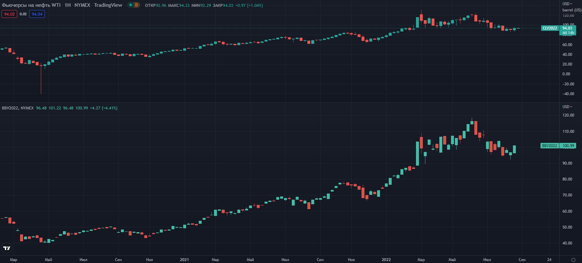Image resolution: width=582 pixels, height=263 pixels.
Task: Click the МИН 92.29 low value
Action: (201, 5)
